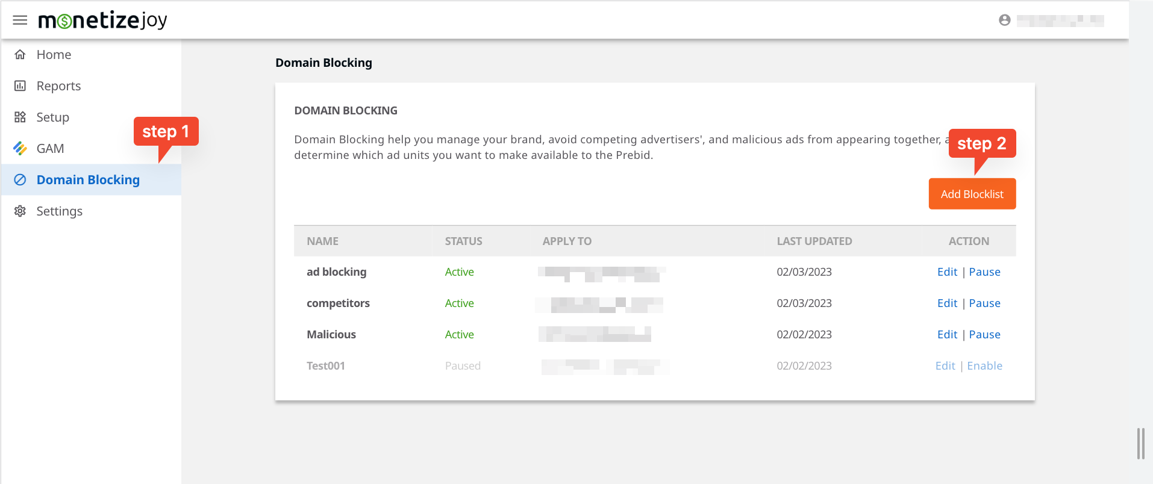The height and width of the screenshot is (484, 1153).
Task: Pause the Malicious blocklist
Action: click(x=984, y=335)
